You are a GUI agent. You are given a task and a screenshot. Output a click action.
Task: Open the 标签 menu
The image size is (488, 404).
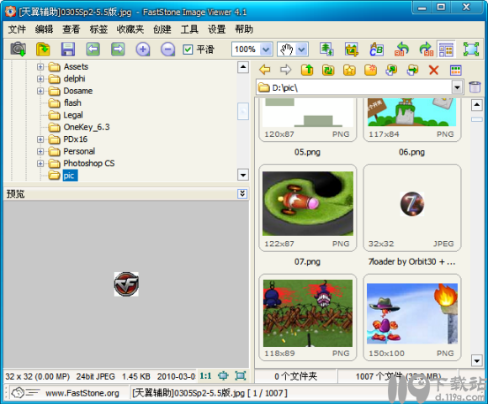click(x=98, y=29)
